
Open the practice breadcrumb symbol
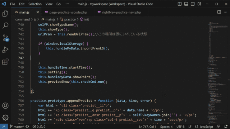(x=68, y=19)
